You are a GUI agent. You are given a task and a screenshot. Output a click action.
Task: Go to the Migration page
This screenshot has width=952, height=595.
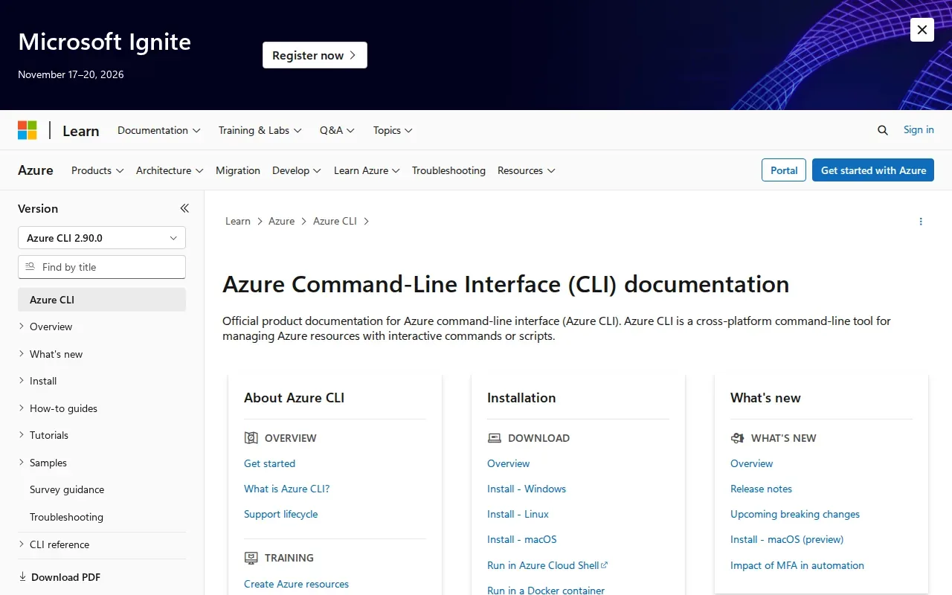coord(238,170)
